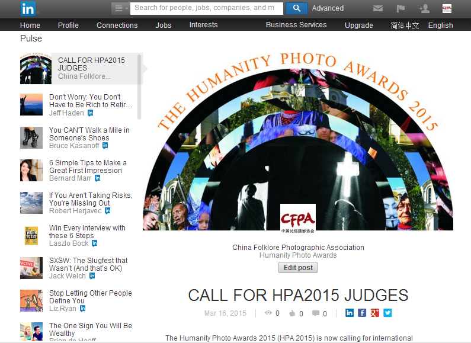Go to the Home menu
The height and width of the screenshot is (343, 471).
(30, 25)
